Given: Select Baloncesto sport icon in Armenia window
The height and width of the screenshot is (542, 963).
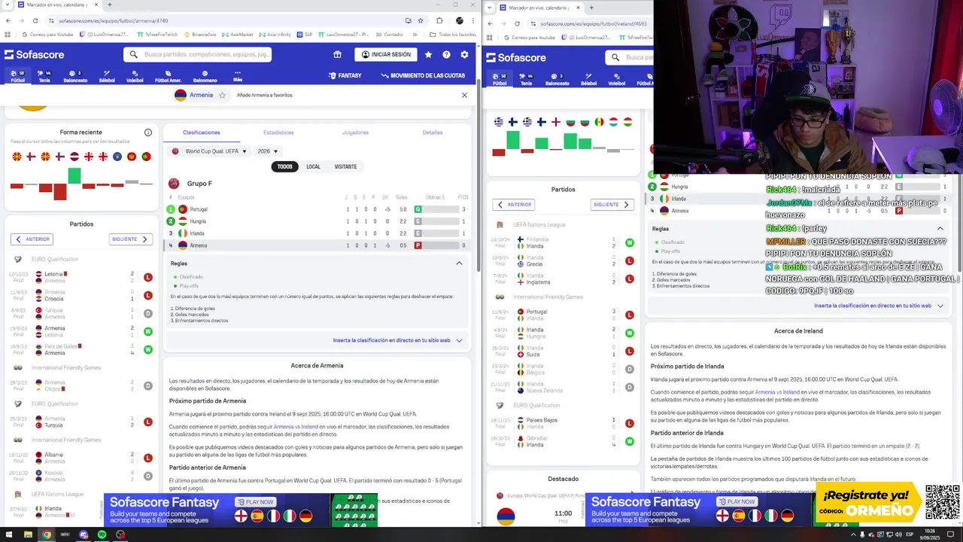Looking at the screenshot, I should tap(75, 76).
